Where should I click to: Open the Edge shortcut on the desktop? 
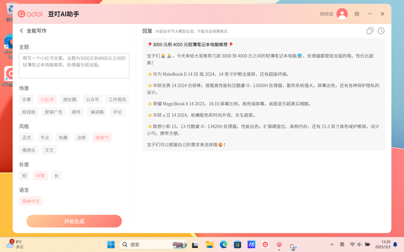click(8, 47)
